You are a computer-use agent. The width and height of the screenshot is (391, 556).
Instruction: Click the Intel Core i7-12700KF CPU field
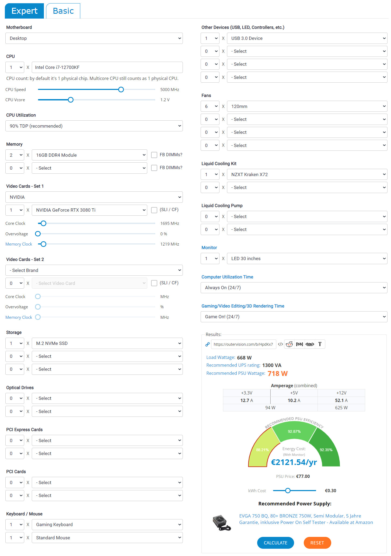pos(107,67)
